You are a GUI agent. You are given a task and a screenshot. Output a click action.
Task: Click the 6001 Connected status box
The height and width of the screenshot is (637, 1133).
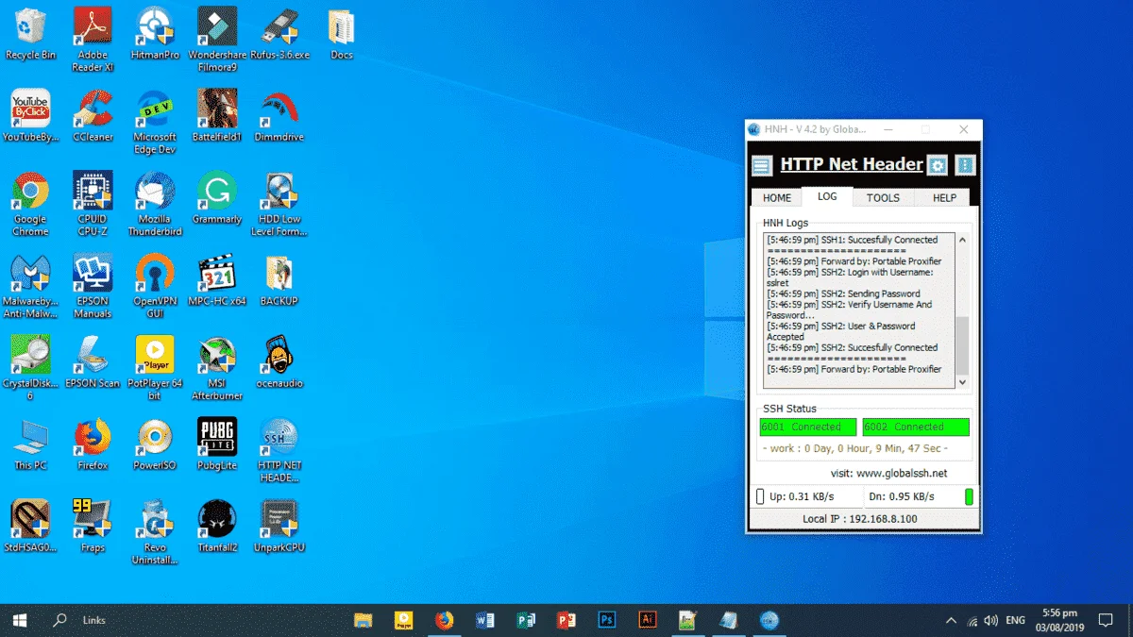click(808, 427)
